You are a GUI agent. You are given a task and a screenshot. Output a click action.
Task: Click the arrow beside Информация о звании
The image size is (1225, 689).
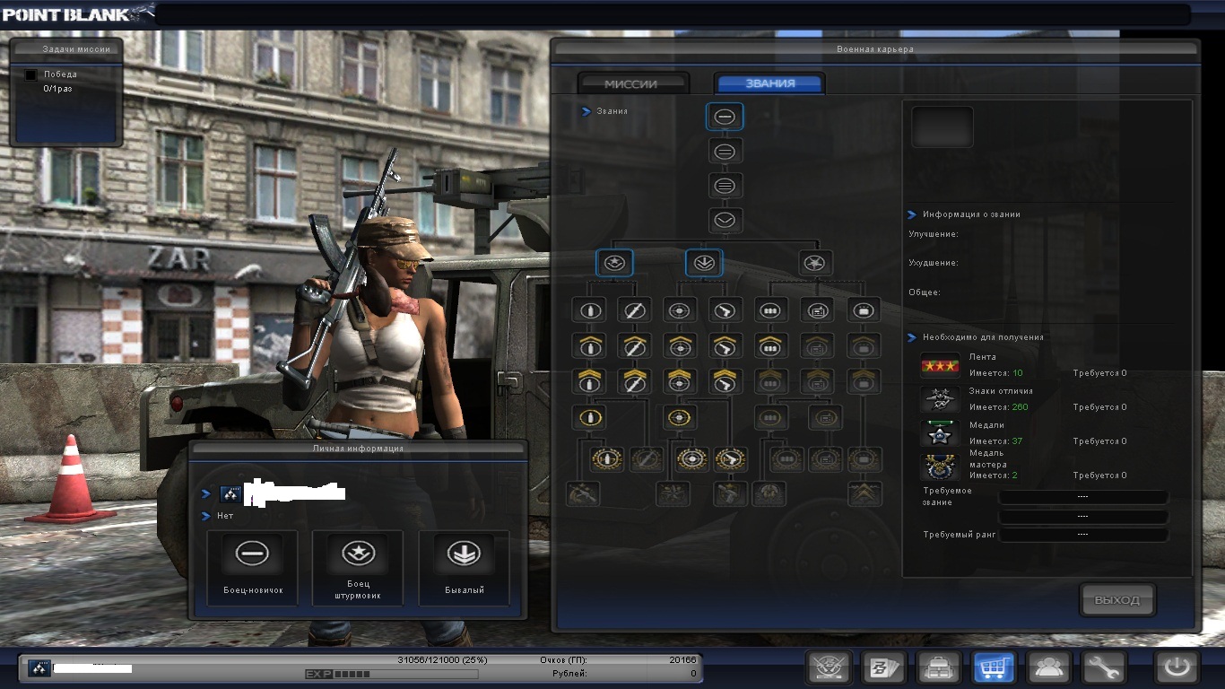coord(912,214)
